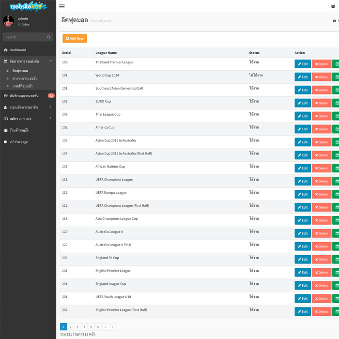
Task: Click green calendar icon for Thailand Premier League
Action: 336,64
